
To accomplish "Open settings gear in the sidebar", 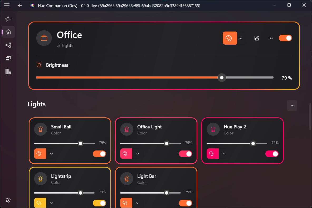I will click(x=8, y=200).
